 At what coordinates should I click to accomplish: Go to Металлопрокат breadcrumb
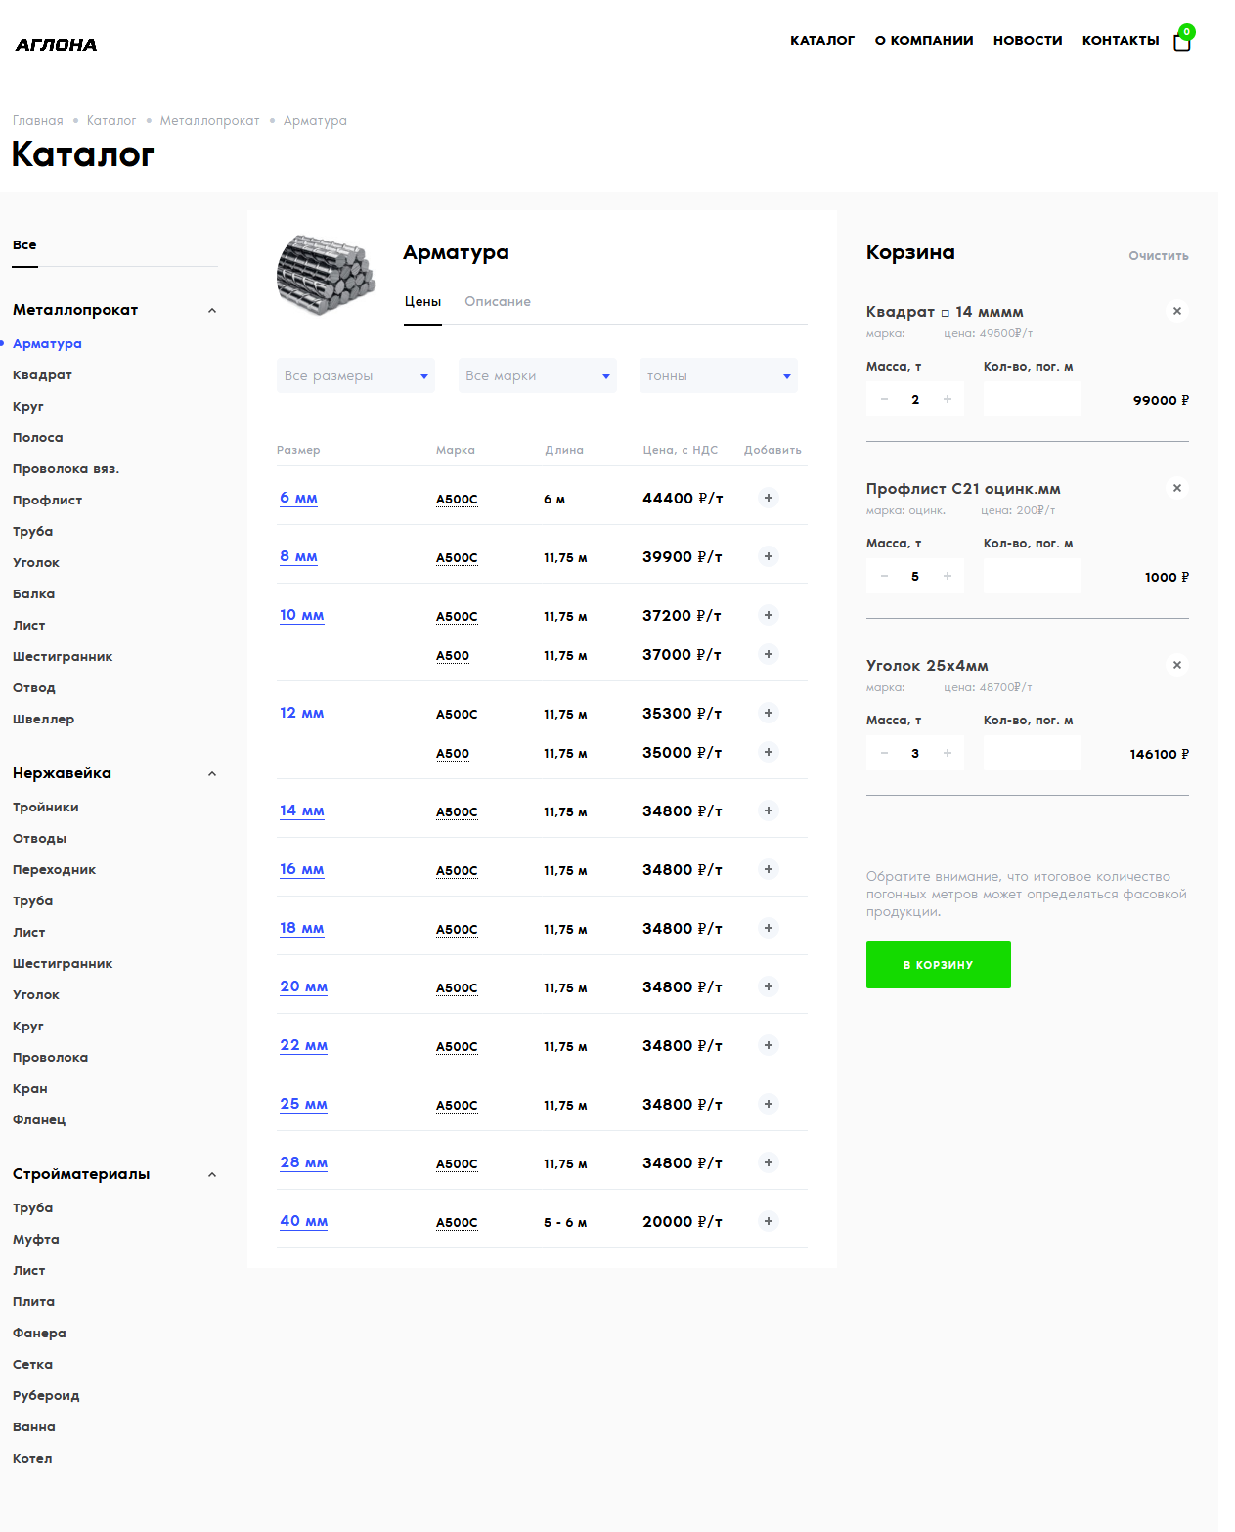tap(210, 121)
